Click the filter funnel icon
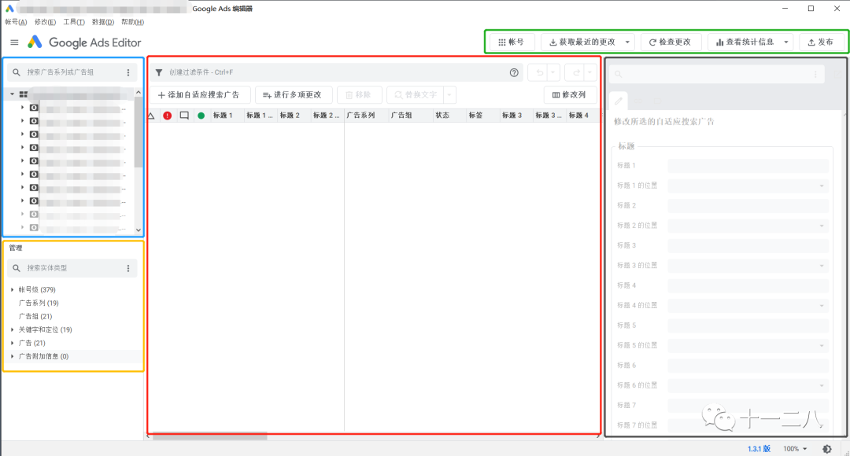Image resolution: width=850 pixels, height=456 pixels. point(159,72)
